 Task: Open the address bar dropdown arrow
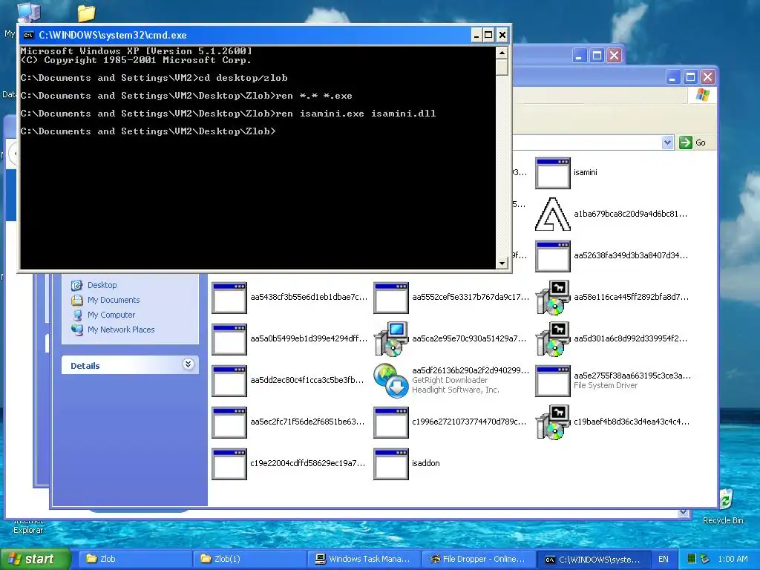(667, 142)
